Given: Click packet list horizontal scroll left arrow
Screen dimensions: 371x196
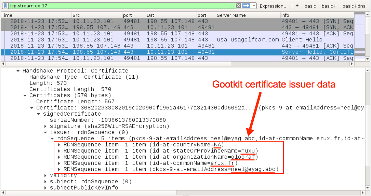Looking at the screenshot, I should 3,64.
